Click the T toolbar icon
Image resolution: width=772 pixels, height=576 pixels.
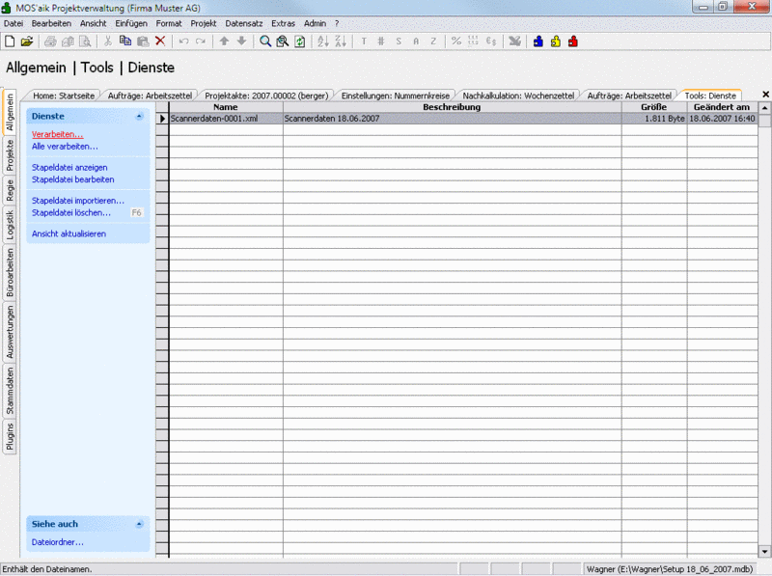click(x=364, y=41)
